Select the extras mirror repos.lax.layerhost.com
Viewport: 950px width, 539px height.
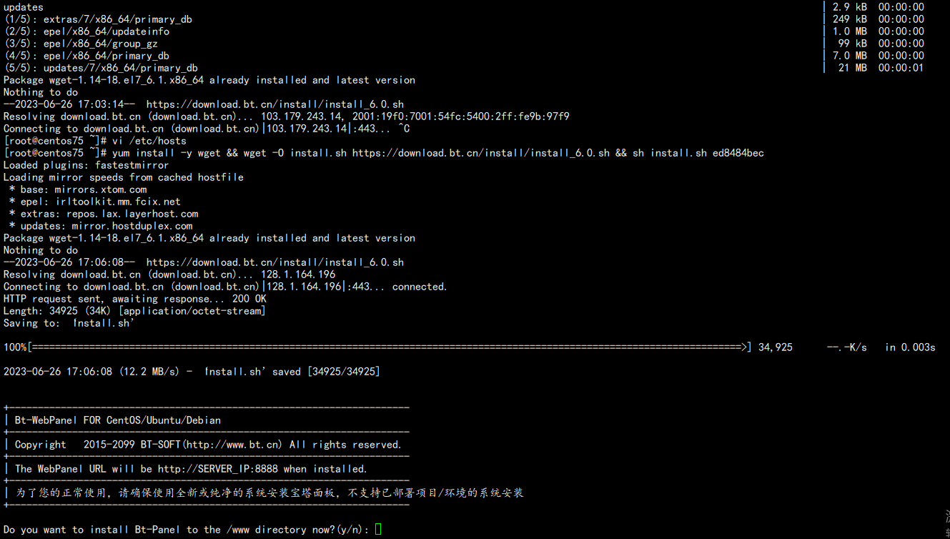click(132, 214)
